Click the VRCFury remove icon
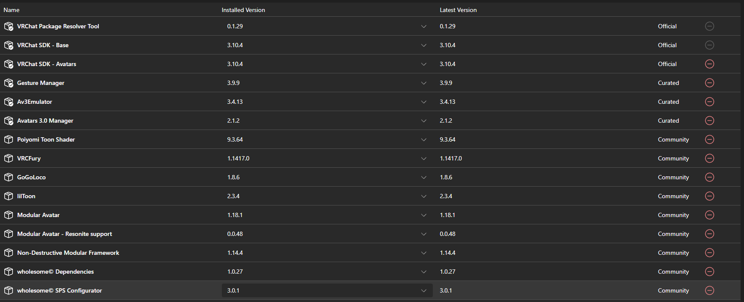Screen dimensions: 744x302 pyautogui.click(x=710, y=158)
